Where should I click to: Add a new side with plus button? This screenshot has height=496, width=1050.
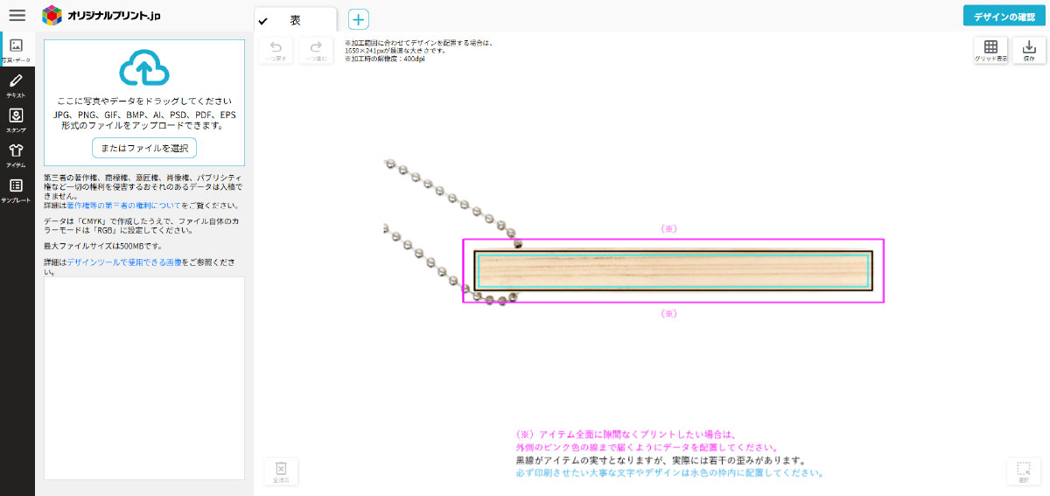359,20
